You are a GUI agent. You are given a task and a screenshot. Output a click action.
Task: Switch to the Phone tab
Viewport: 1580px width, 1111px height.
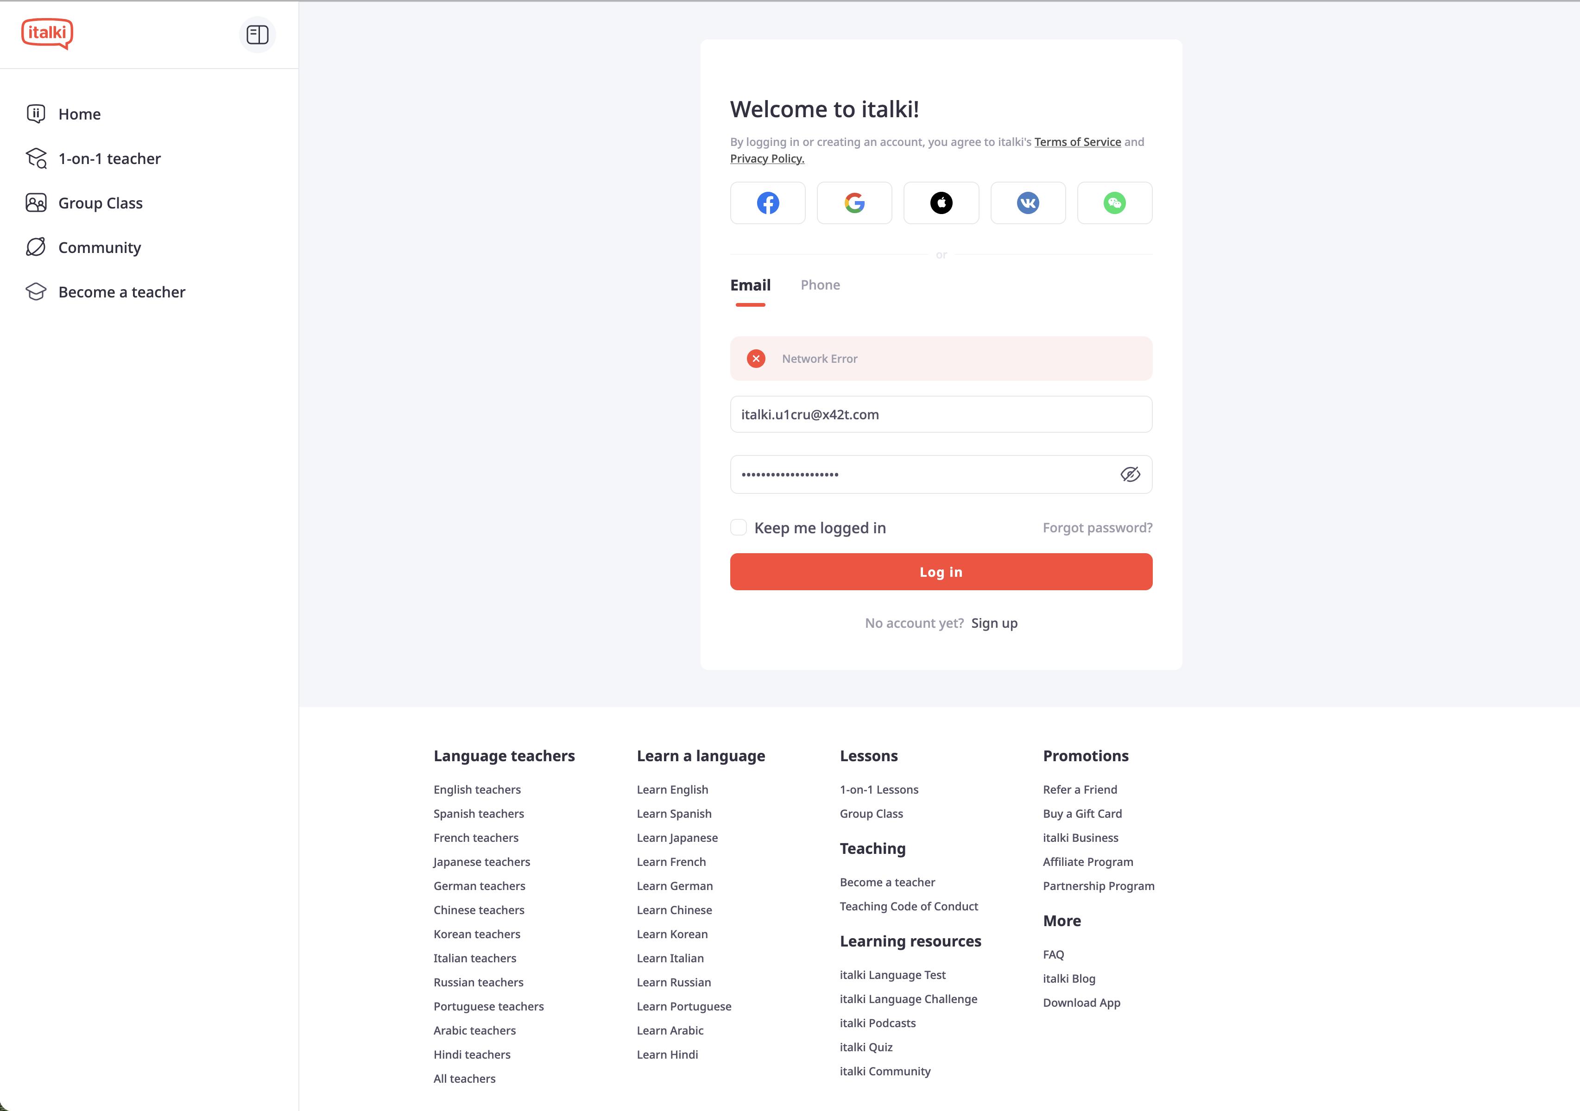820,284
